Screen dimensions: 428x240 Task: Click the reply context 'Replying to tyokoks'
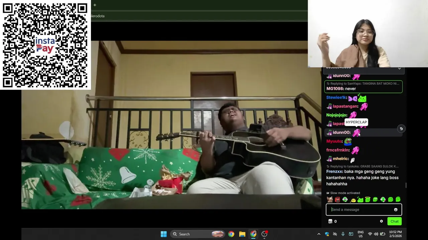363,166
